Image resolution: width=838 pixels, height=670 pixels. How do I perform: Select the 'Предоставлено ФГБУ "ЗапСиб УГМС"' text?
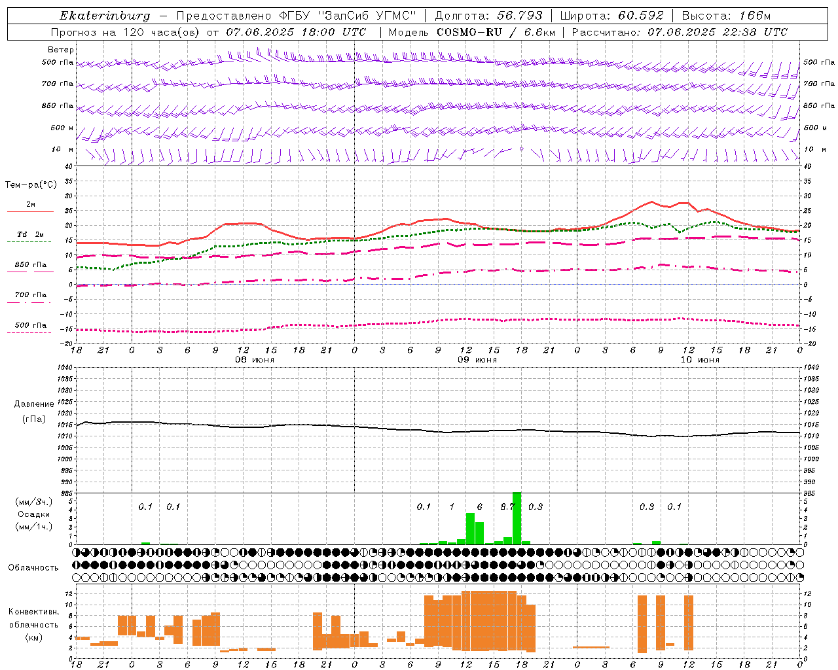[297, 16]
